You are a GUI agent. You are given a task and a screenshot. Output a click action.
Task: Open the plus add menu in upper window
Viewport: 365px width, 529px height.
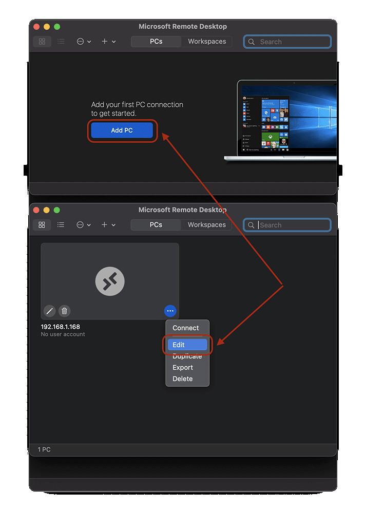point(108,42)
